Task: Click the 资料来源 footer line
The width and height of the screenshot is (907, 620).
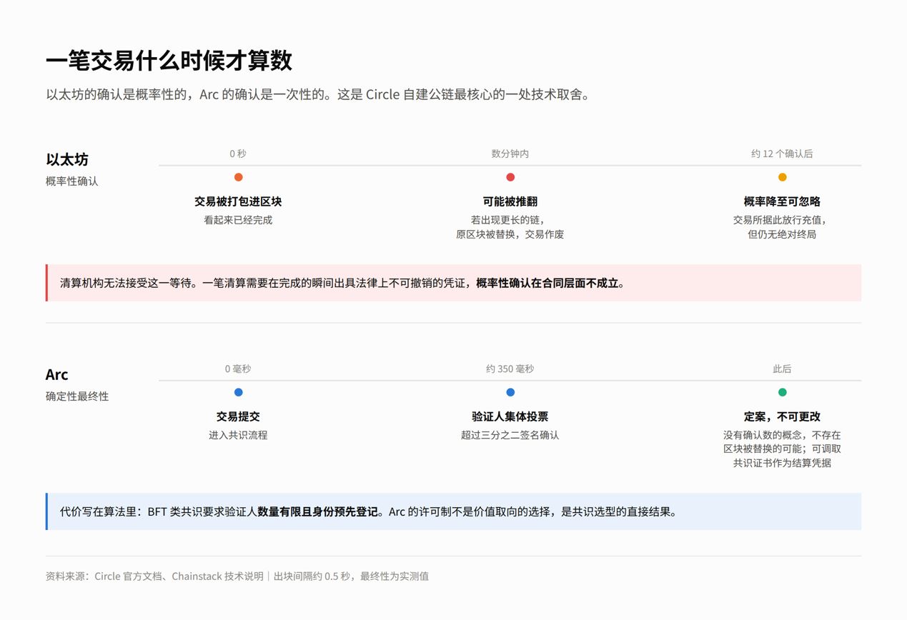Action: click(x=237, y=576)
